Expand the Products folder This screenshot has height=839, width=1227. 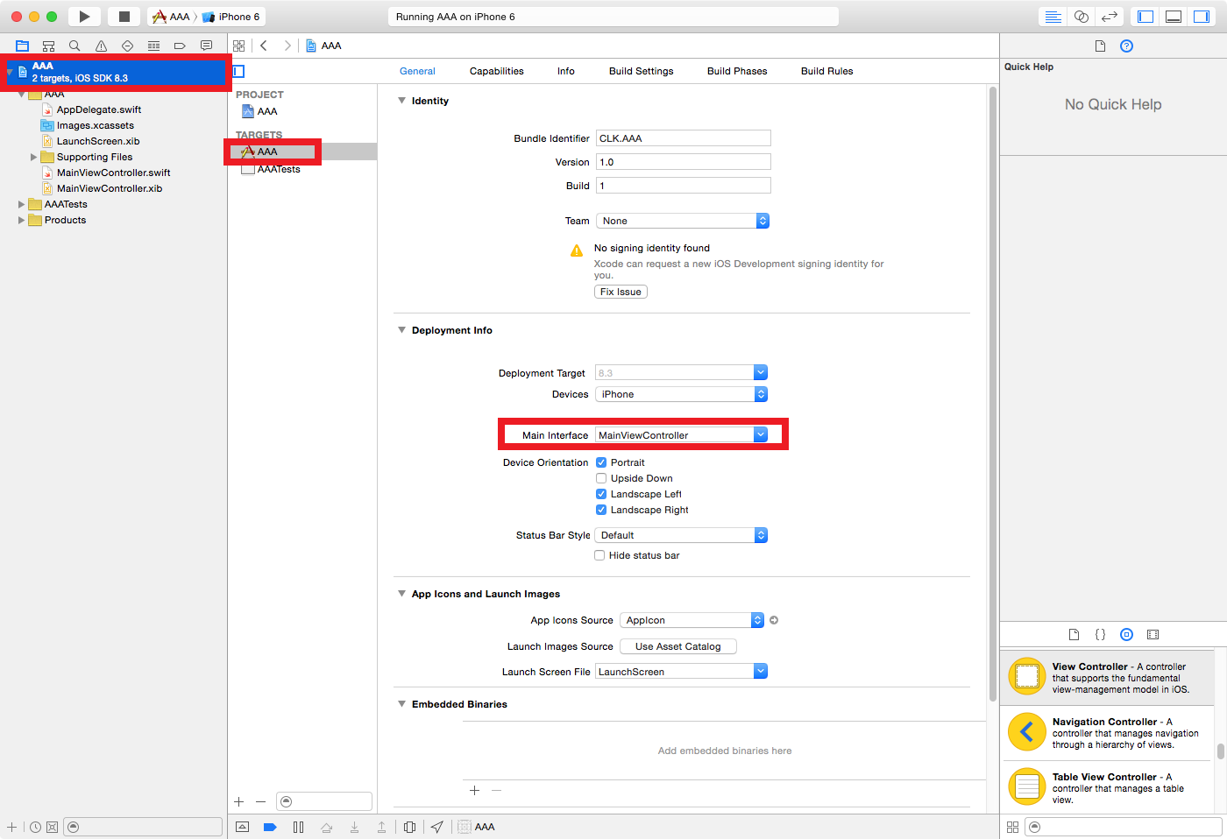[21, 221]
